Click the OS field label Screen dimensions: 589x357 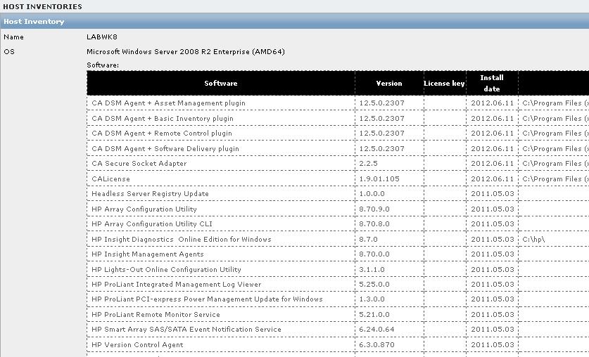[9, 51]
